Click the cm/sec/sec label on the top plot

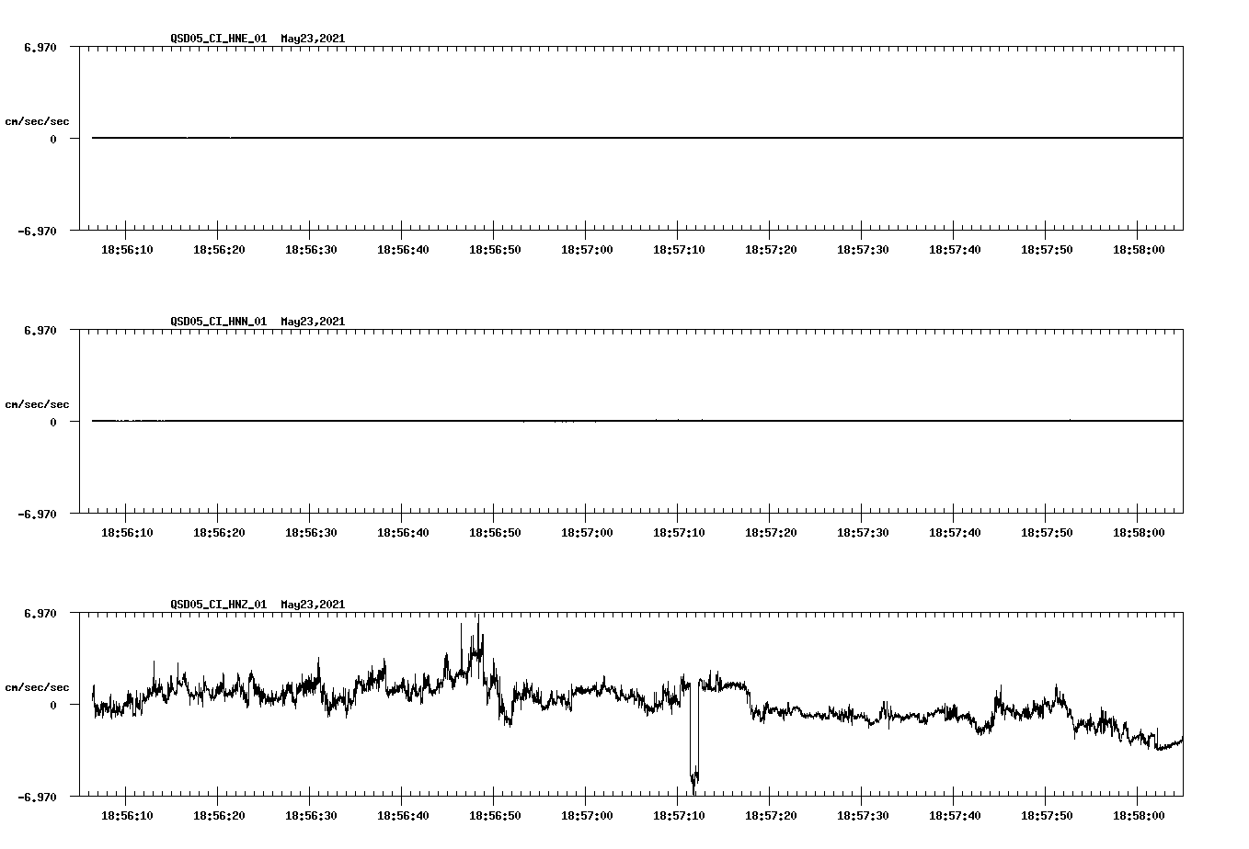(x=38, y=119)
